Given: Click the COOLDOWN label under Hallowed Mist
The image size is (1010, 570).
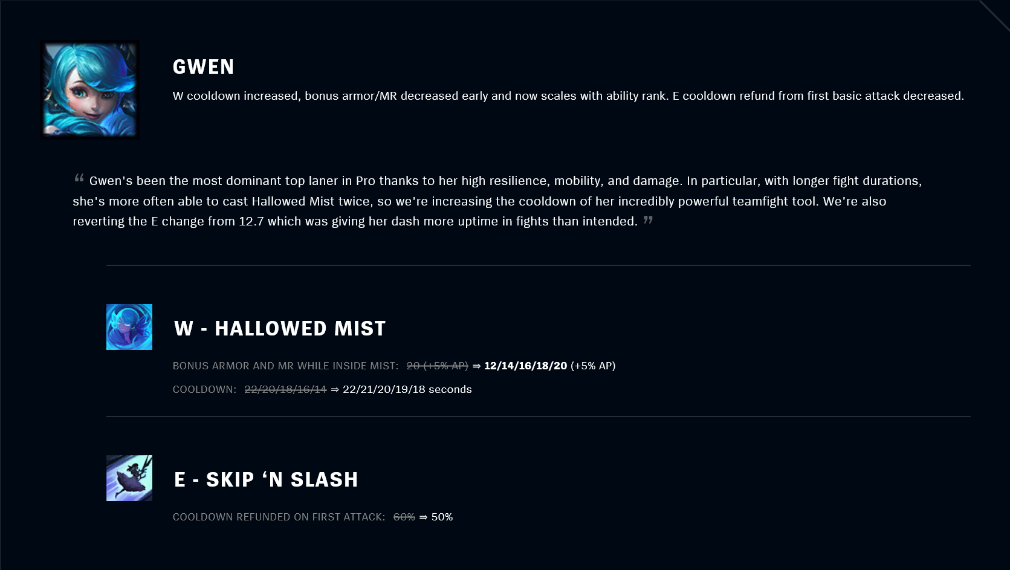Looking at the screenshot, I should 204,389.
